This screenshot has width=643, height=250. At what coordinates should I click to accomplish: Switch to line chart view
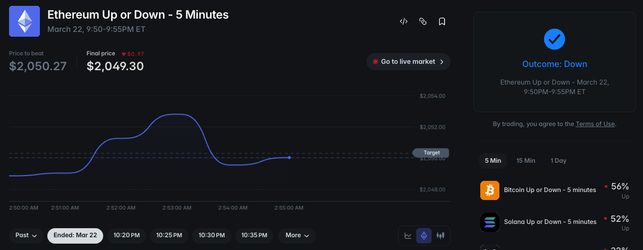click(x=408, y=235)
